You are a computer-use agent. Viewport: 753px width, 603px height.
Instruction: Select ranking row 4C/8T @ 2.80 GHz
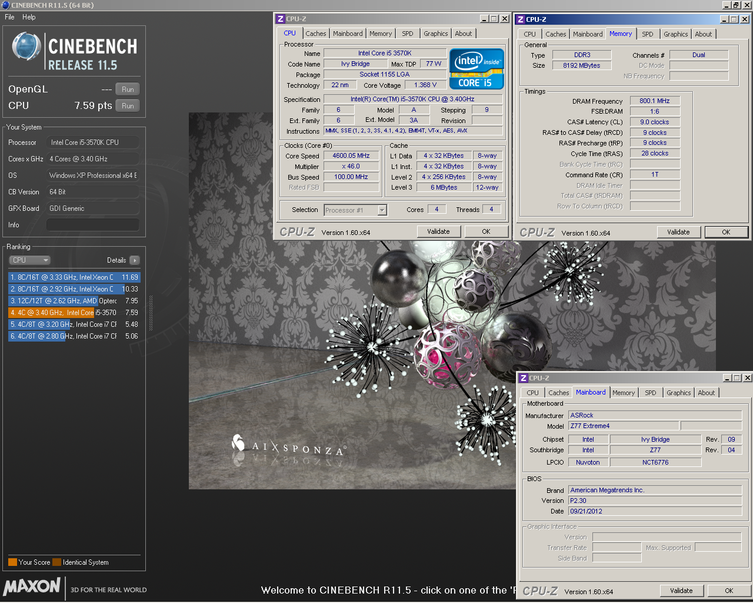click(x=74, y=336)
